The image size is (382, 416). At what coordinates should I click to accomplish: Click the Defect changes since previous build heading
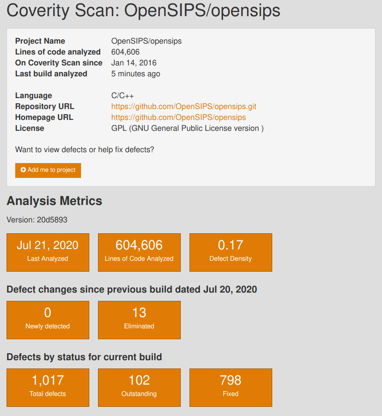[x=132, y=290]
